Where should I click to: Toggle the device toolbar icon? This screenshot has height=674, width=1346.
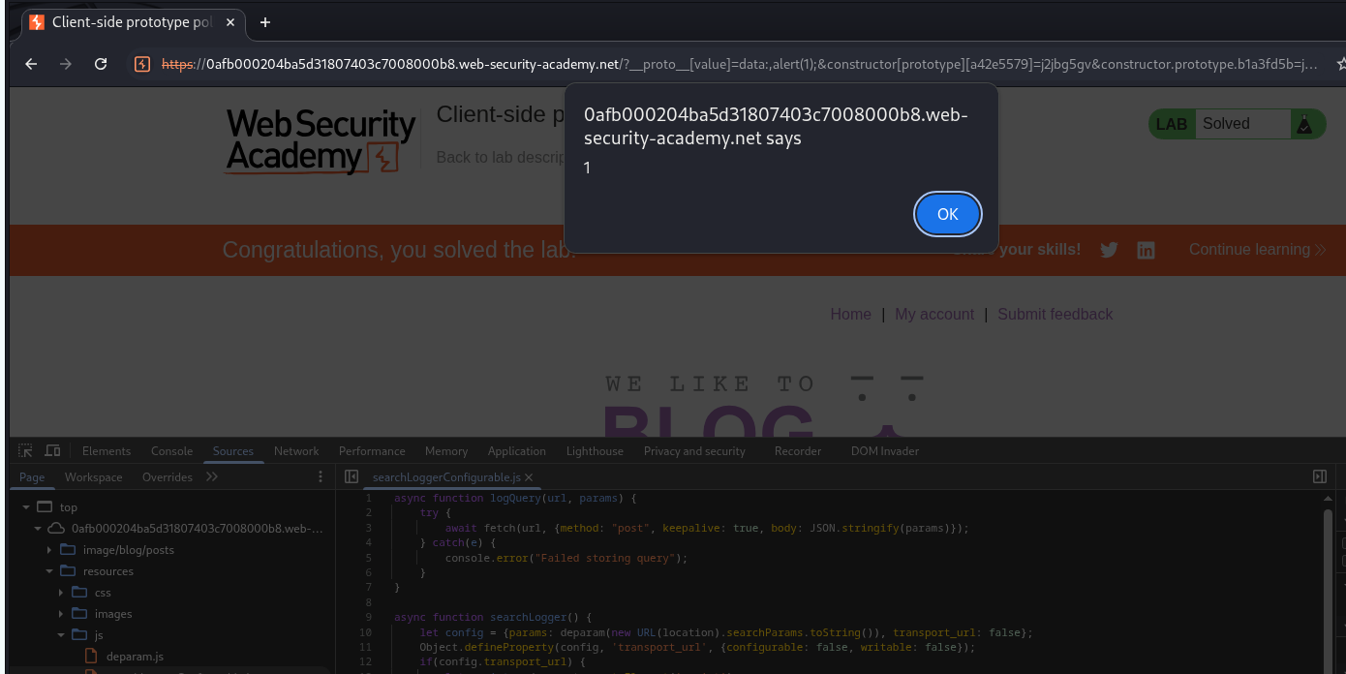tap(52, 451)
